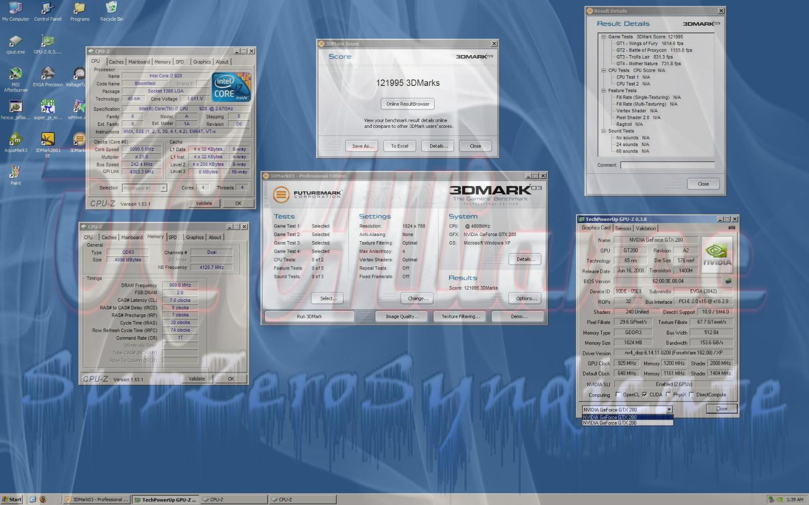Viewport: 809px width, 505px height.
Task: Open hexus_pifast desktop shortcut
Action: click(x=16, y=110)
